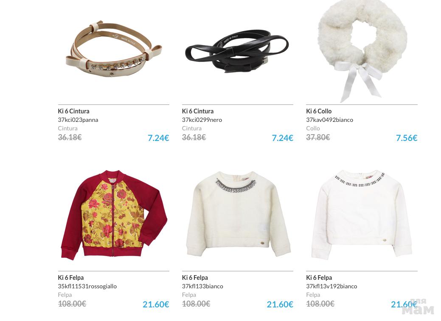Select product code 37kav0492bianco
Image resolution: width=441 pixels, height=321 pixels.
329,120
